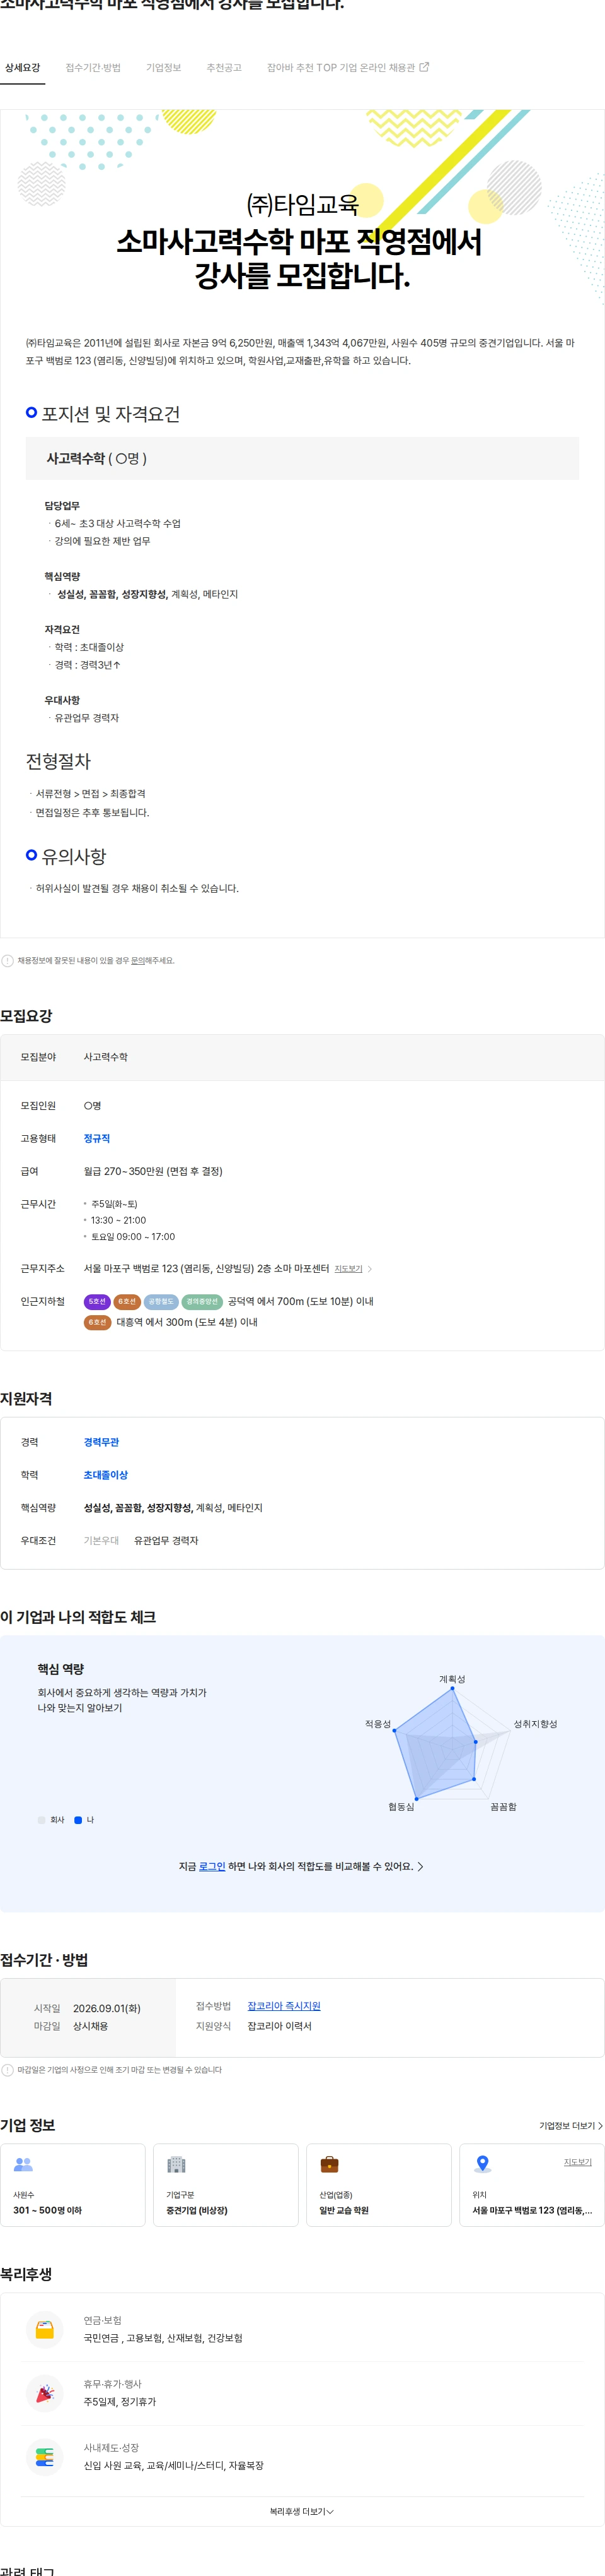
Task: Open the 기업정보 tab
Action: (x=164, y=68)
